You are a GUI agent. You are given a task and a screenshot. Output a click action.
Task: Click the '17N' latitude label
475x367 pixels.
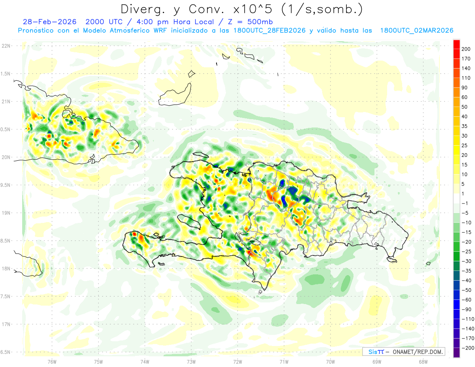pyautogui.click(x=6, y=325)
